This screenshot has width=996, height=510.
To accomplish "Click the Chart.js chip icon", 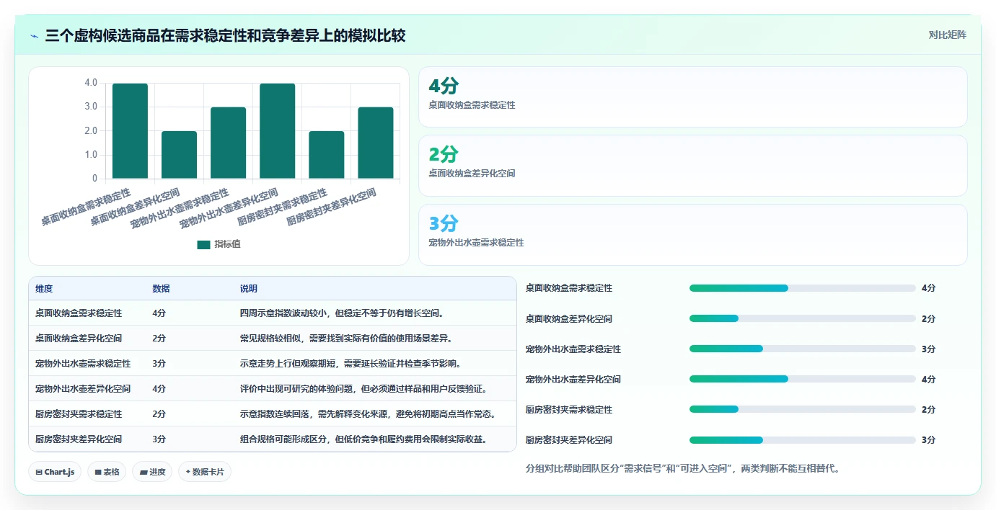I will pos(39,473).
